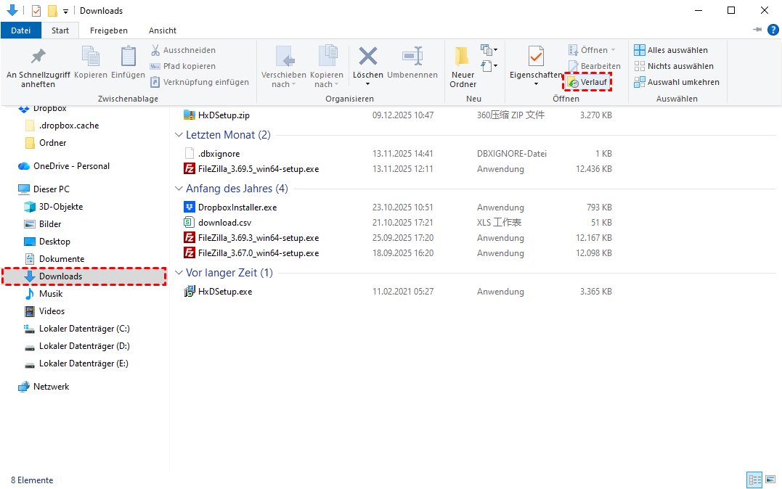Click the Eigenschaften properties icon
The height and width of the screenshot is (489, 782).
[x=536, y=57]
